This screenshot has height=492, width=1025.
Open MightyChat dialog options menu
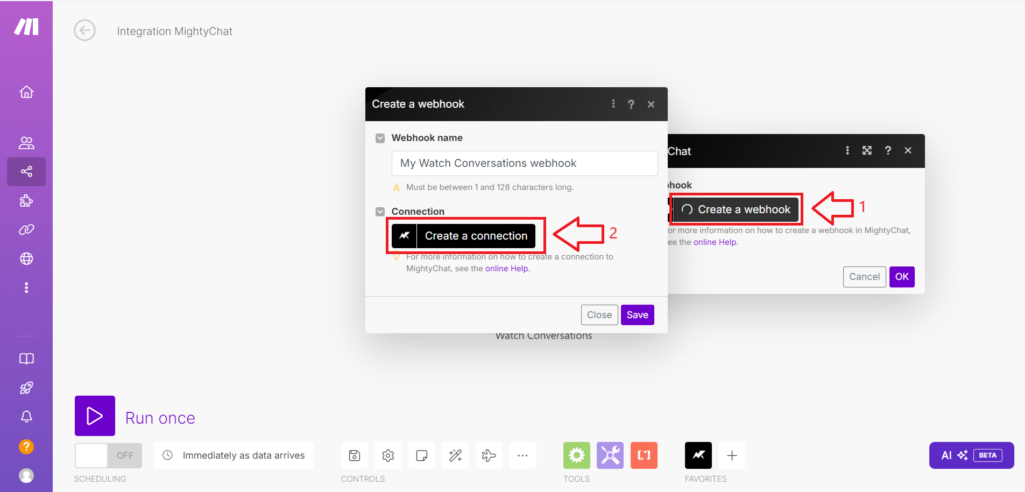pos(847,151)
